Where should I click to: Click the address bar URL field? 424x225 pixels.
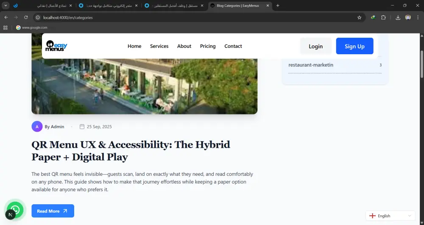point(199,17)
